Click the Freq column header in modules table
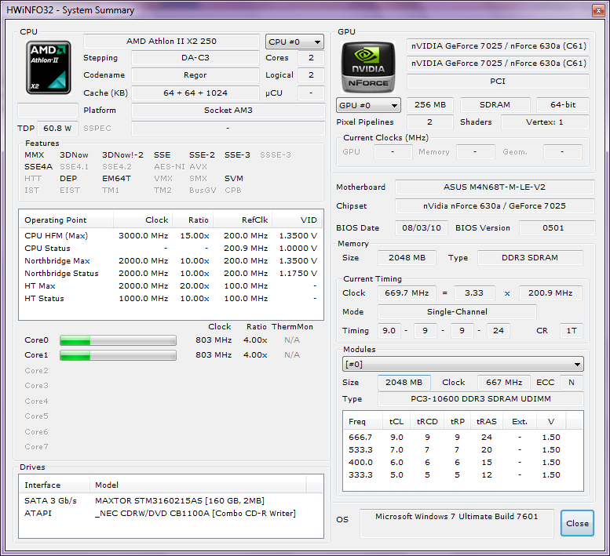Image resolution: width=610 pixels, height=556 pixels. [x=363, y=422]
